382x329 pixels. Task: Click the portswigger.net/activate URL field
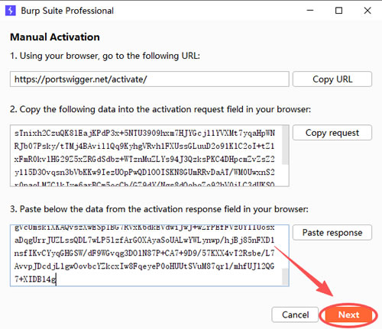(150, 79)
